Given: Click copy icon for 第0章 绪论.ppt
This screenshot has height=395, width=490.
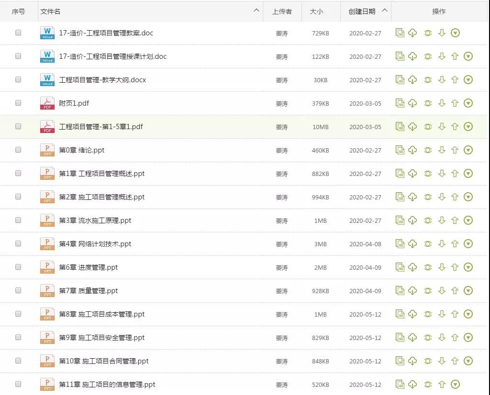Looking at the screenshot, I should tap(400, 150).
